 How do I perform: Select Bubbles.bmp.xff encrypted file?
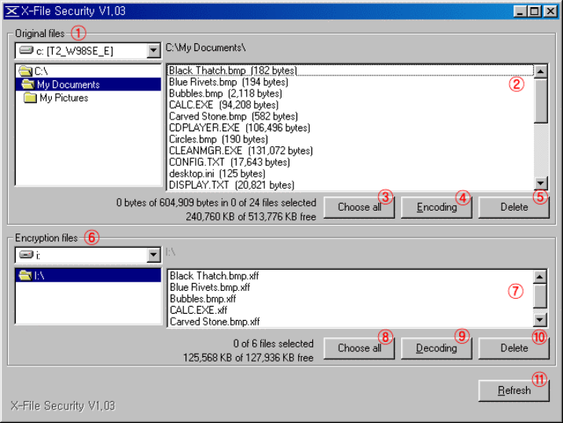click(x=351, y=299)
